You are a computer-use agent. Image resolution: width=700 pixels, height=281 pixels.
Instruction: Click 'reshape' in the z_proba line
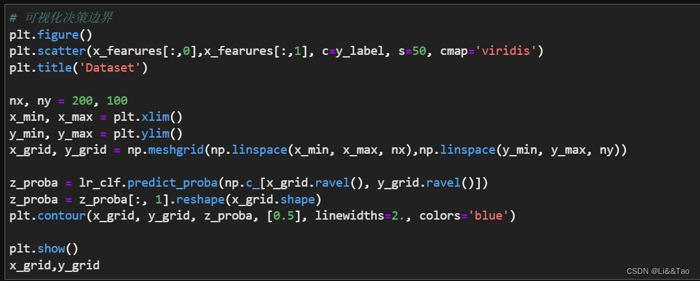tap(201, 200)
